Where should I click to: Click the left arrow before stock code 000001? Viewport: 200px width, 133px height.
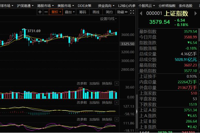tap(141, 13)
